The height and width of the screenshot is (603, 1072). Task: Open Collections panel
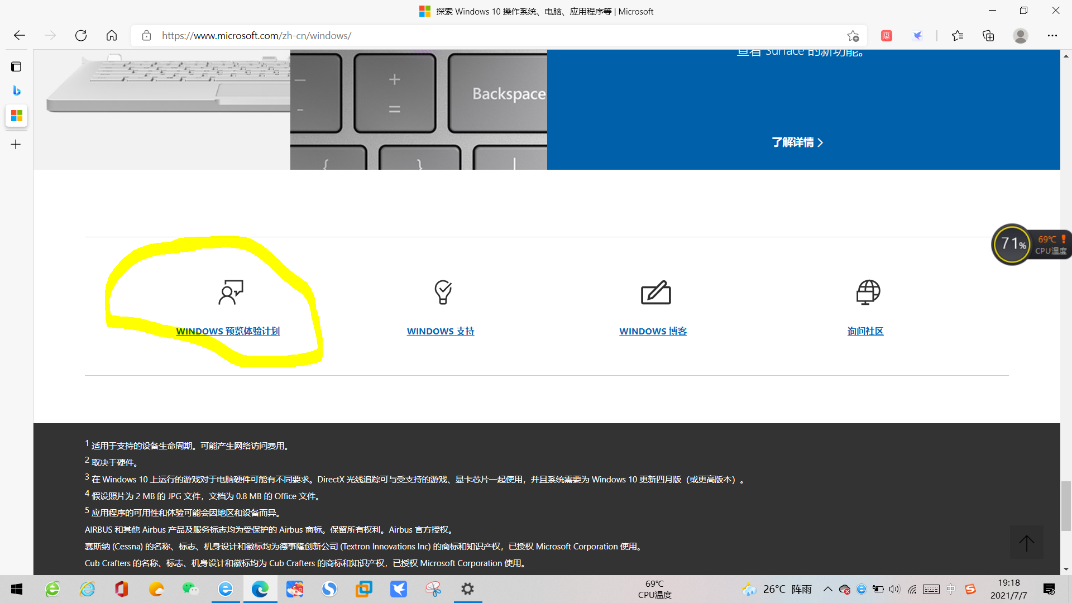tap(988, 36)
